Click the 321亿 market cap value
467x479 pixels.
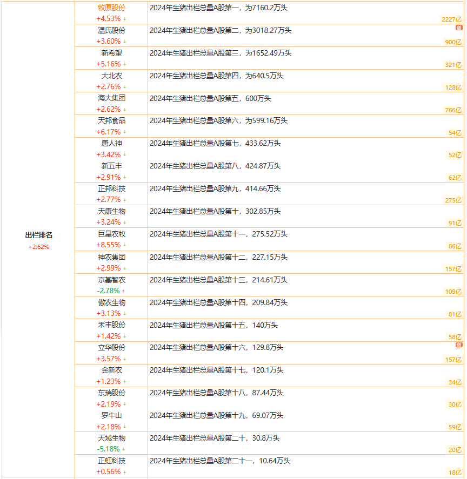tap(453, 65)
